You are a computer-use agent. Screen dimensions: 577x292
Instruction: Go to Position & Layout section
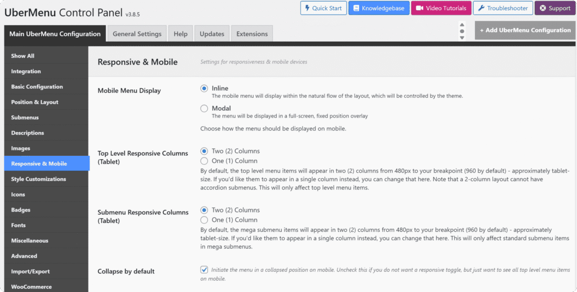pyautogui.click(x=46, y=102)
